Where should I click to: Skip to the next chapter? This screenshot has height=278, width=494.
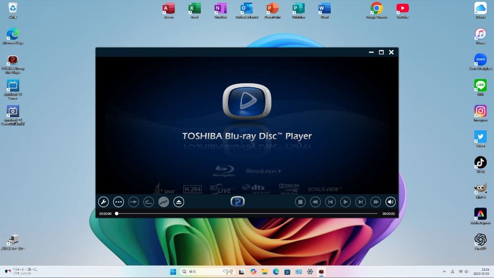tap(360, 202)
